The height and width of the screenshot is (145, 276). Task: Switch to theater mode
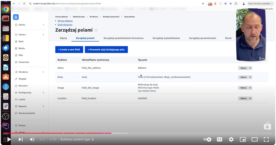coord(254,139)
